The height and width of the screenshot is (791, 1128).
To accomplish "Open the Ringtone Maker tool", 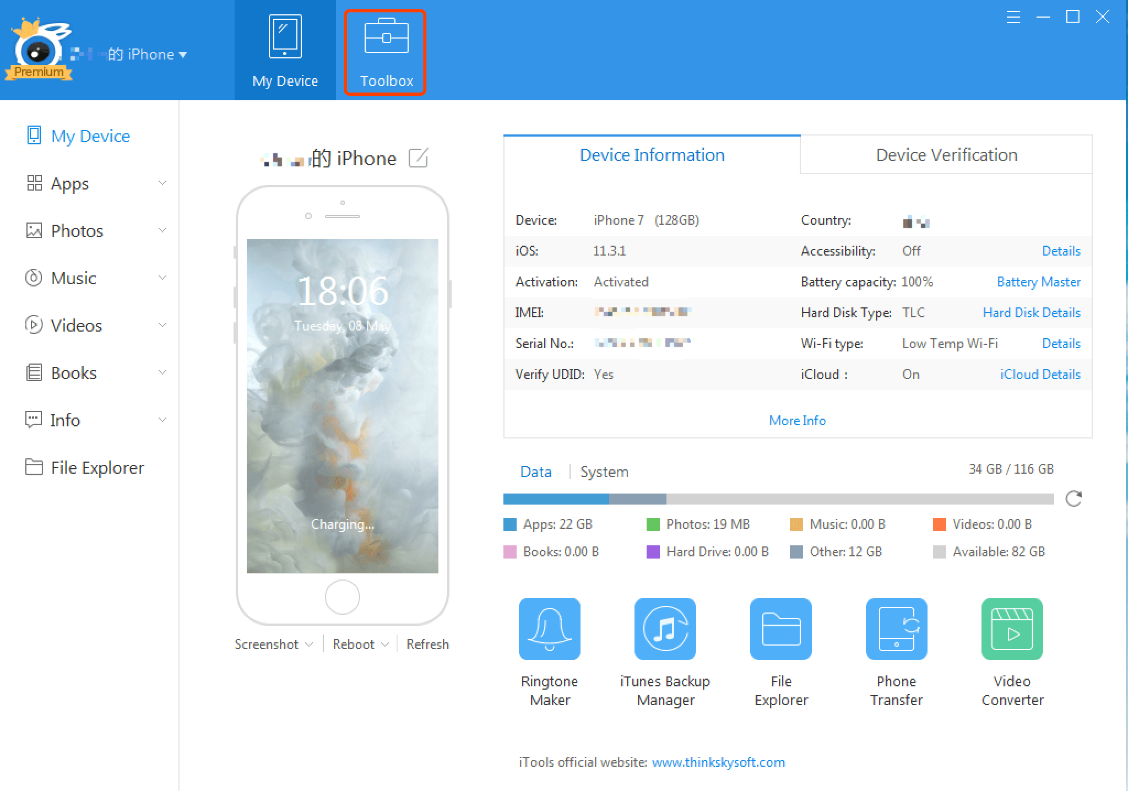I will 549,629.
